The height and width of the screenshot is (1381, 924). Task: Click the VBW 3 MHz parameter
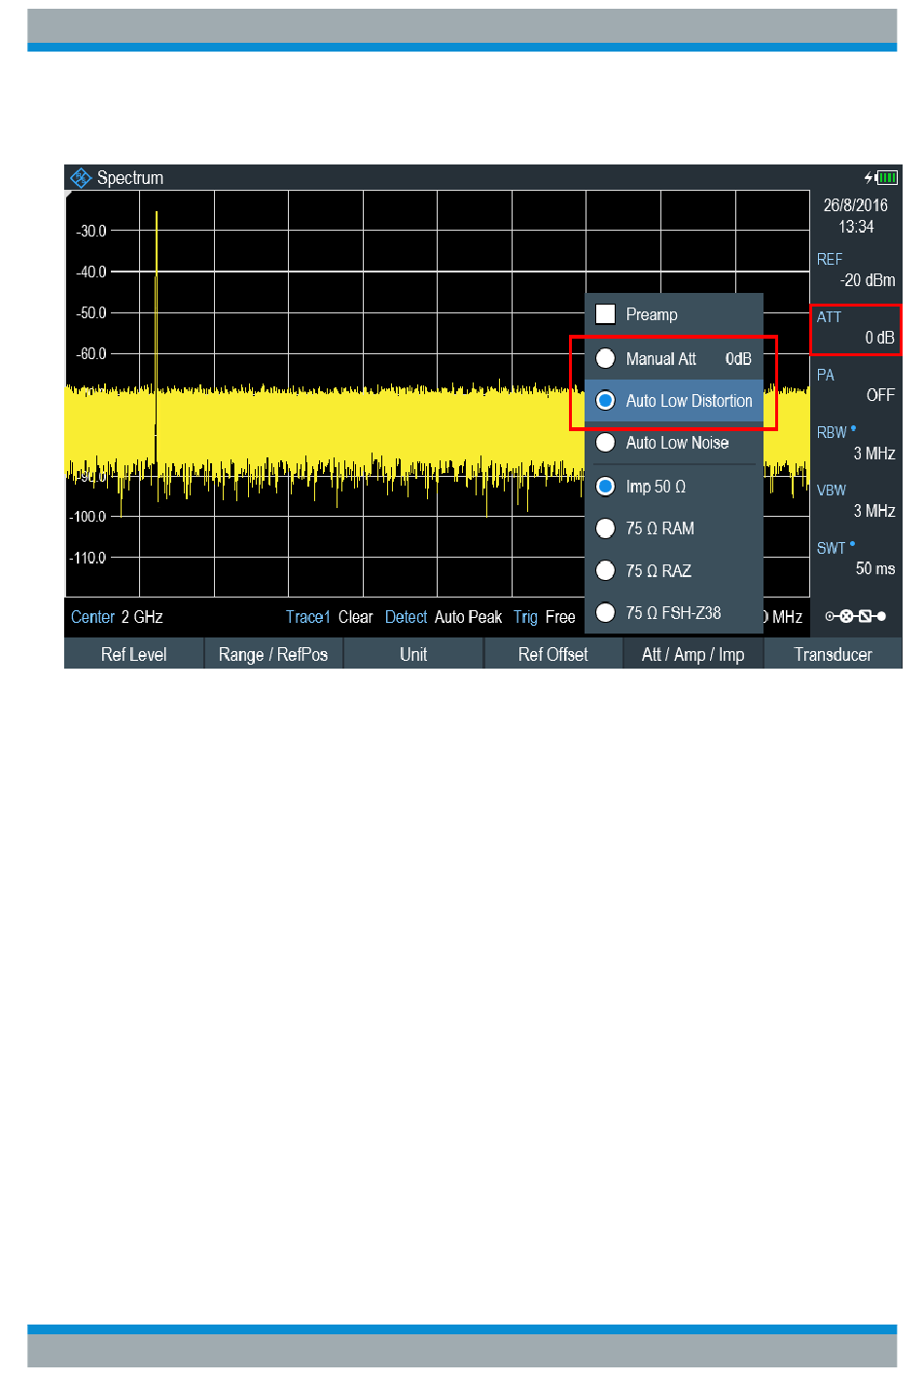click(x=856, y=500)
